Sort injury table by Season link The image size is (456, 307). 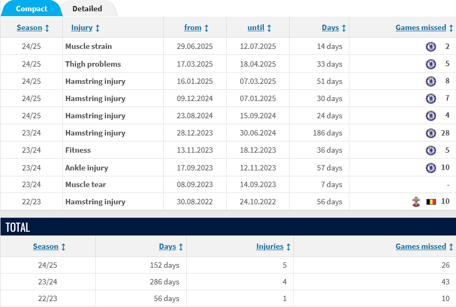(30, 27)
